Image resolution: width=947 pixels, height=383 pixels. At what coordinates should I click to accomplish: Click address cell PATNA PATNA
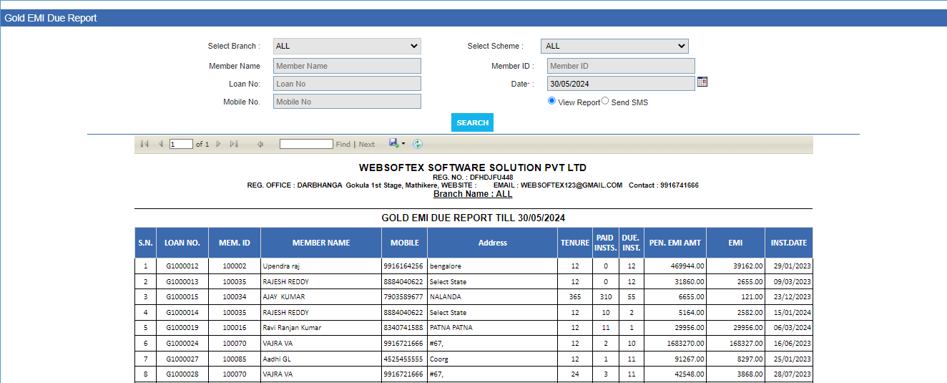(x=451, y=328)
